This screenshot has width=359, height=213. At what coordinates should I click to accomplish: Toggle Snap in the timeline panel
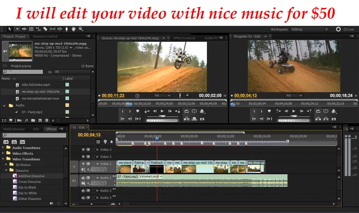[x=98, y=142]
